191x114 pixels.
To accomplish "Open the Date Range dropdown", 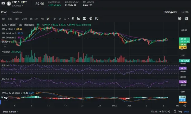I will point(11,112).
